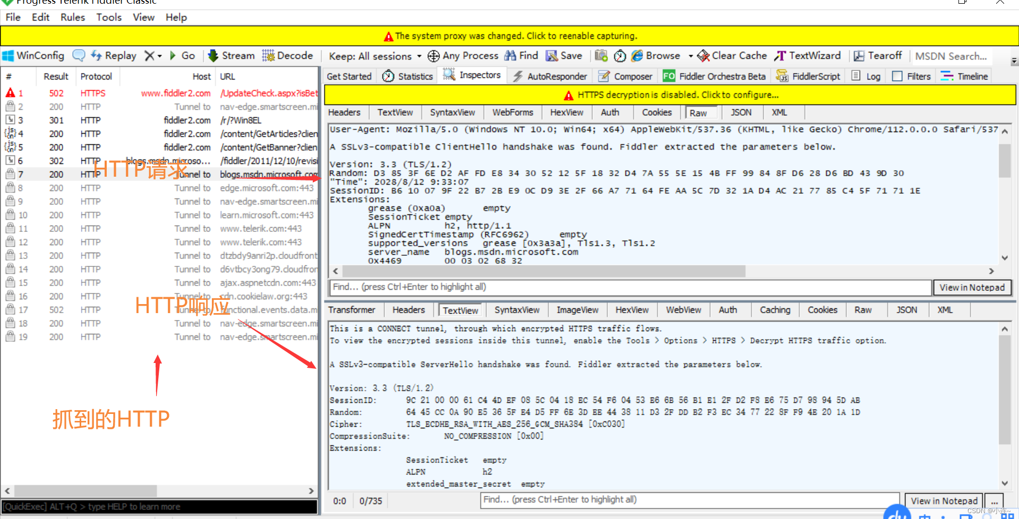1019x519 pixels.
Task: Click the Tearoff button
Action: (x=877, y=56)
